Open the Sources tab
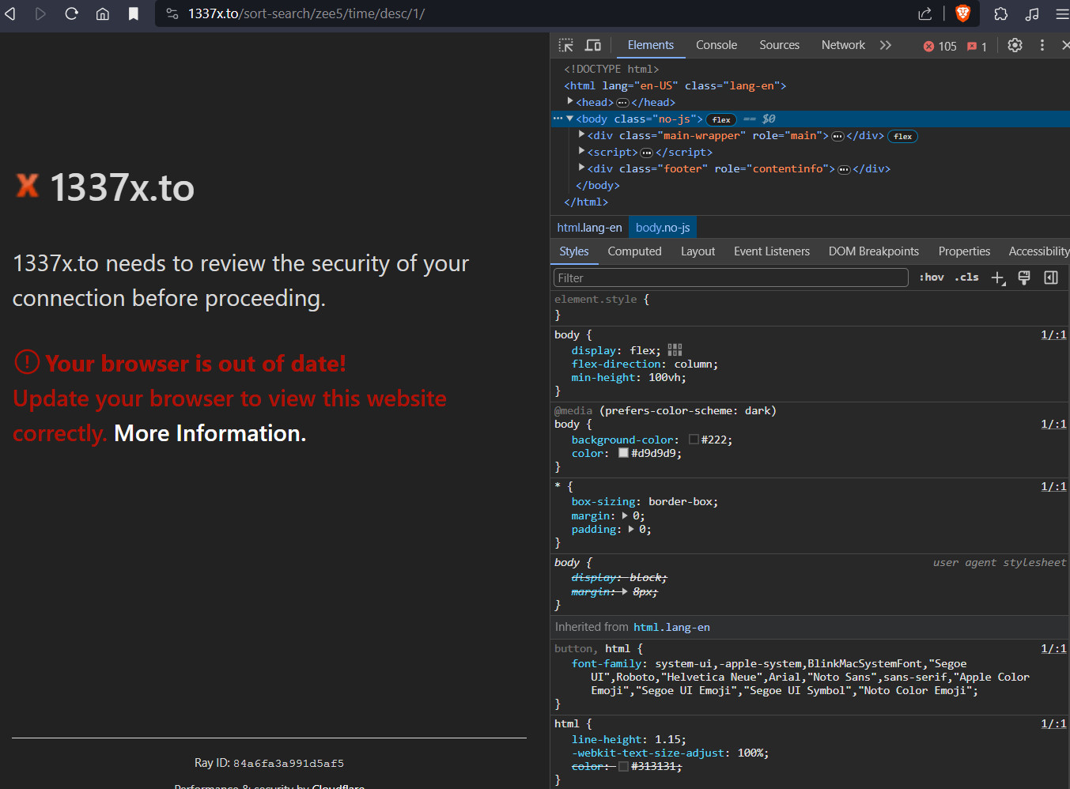This screenshot has width=1070, height=789. point(779,45)
